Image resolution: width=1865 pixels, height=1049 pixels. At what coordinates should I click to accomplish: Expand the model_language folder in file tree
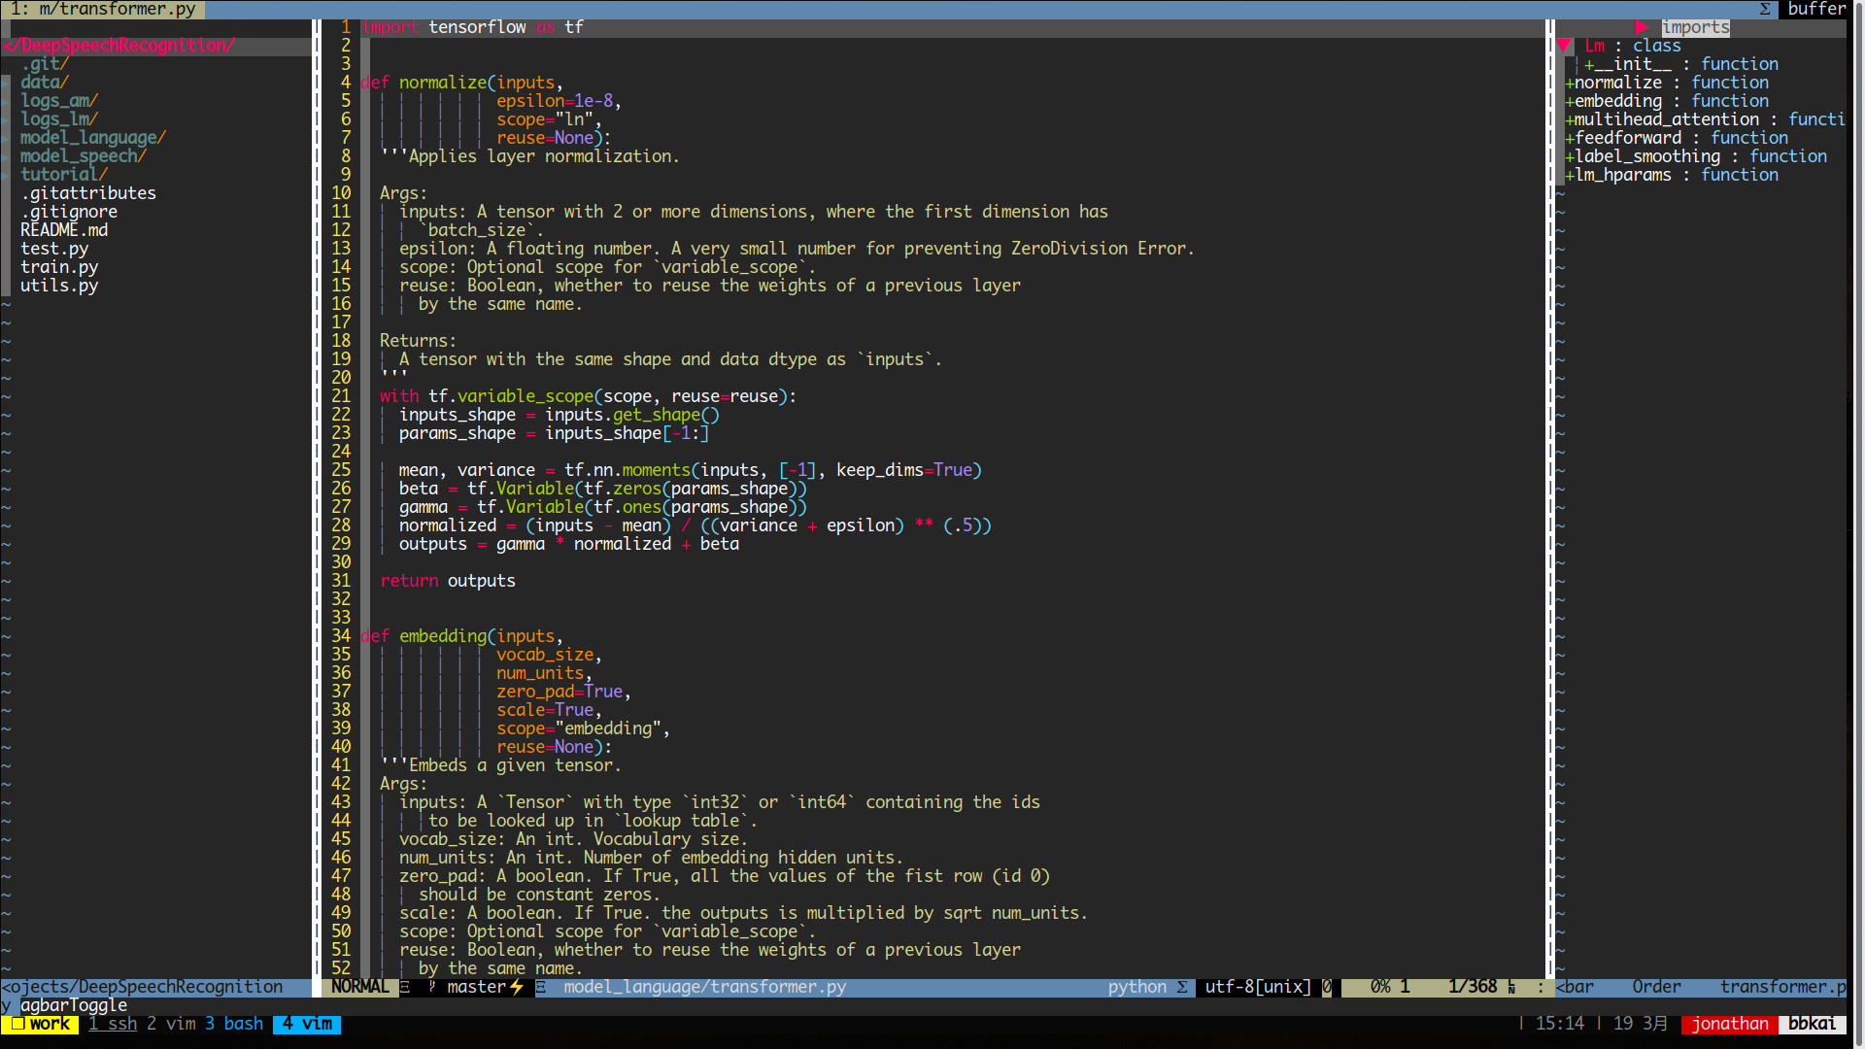(92, 138)
